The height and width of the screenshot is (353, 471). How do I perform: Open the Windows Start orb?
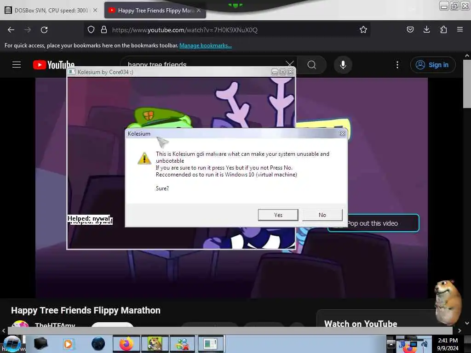tap(12, 344)
